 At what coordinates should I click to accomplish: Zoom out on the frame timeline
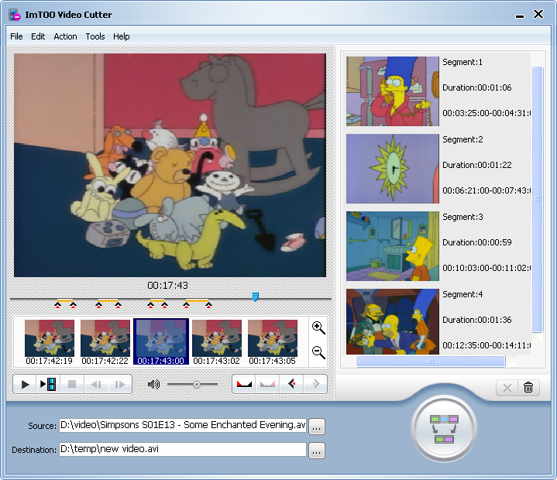point(318,352)
